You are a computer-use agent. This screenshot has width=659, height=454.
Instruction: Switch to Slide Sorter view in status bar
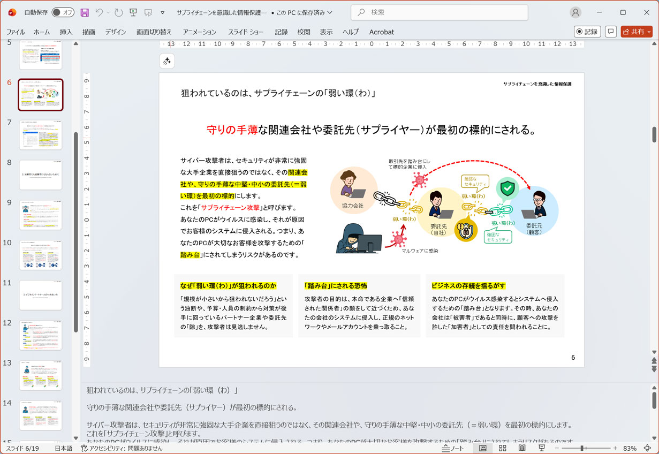tap(503, 448)
